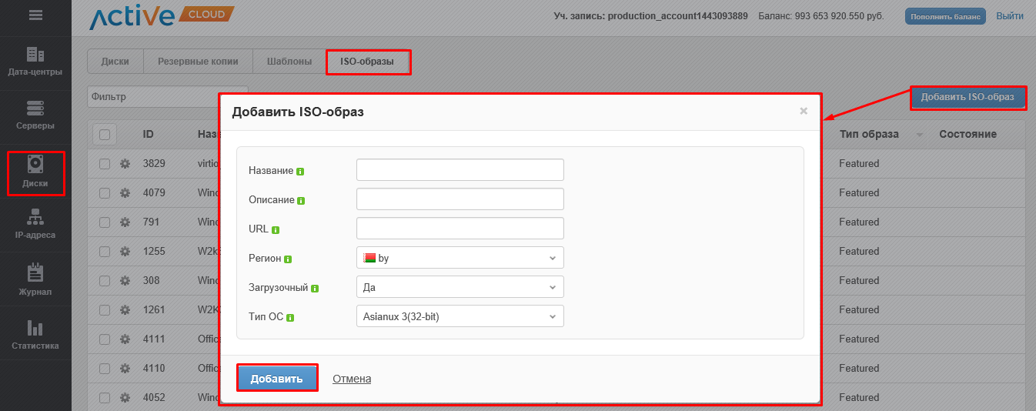The height and width of the screenshot is (411, 1036).
Task: Check the checkbox for row 4079
Action: [105, 193]
